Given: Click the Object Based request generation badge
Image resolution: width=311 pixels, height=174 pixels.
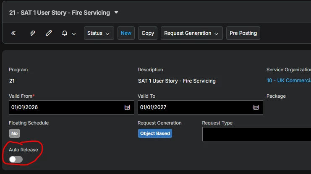Looking at the screenshot, I should (x=155, y=133).
